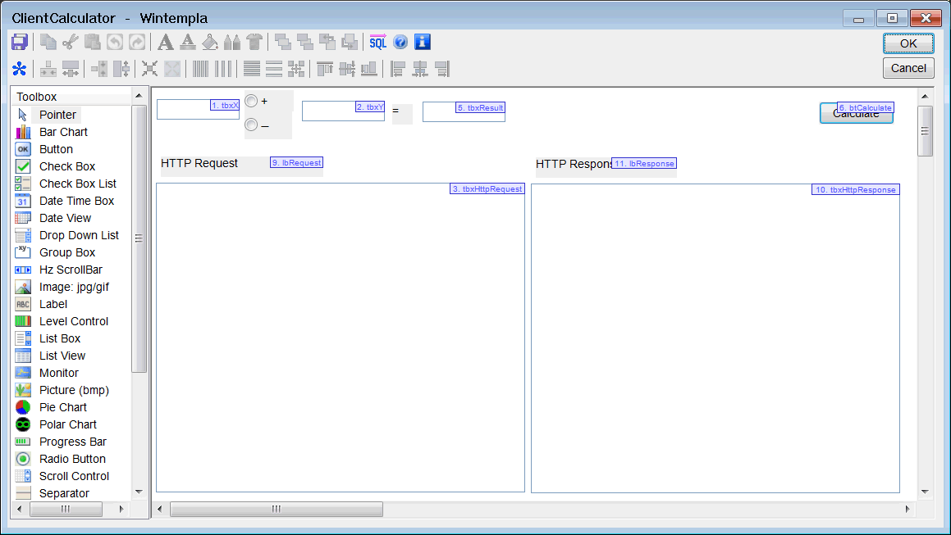The height and width of the screenshot is (535, 951).
Task: Choose Drop Down List in Toolbox
Action: (x=79, y=235)
